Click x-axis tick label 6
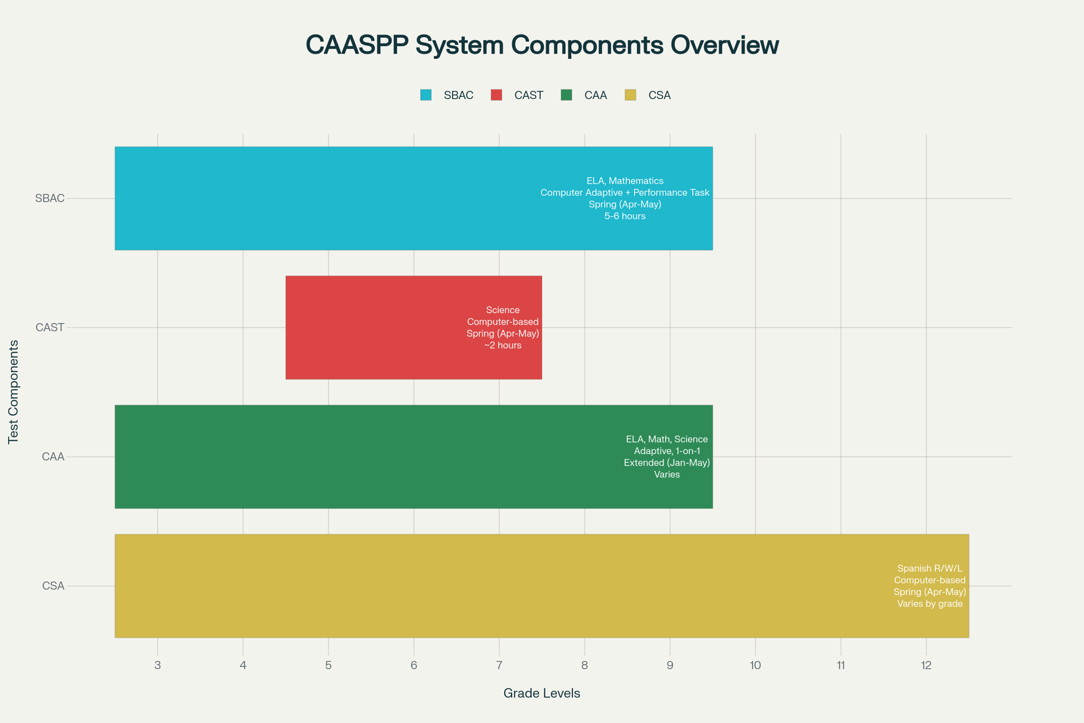 pos(414,665)
